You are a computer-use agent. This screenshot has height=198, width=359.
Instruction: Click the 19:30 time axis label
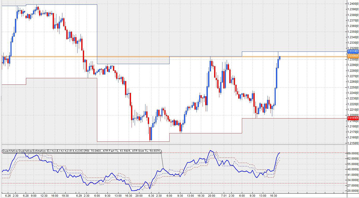click(65, 196)
